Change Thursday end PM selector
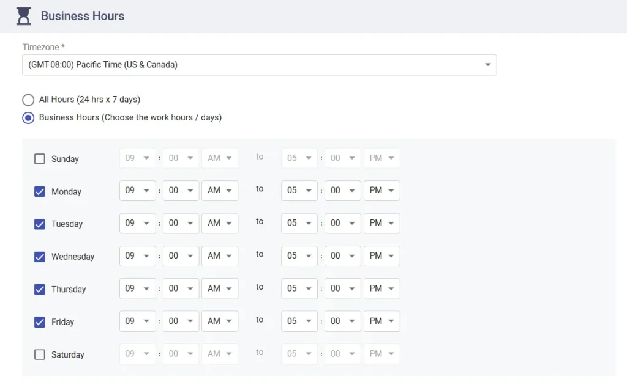 coord(381,288)
